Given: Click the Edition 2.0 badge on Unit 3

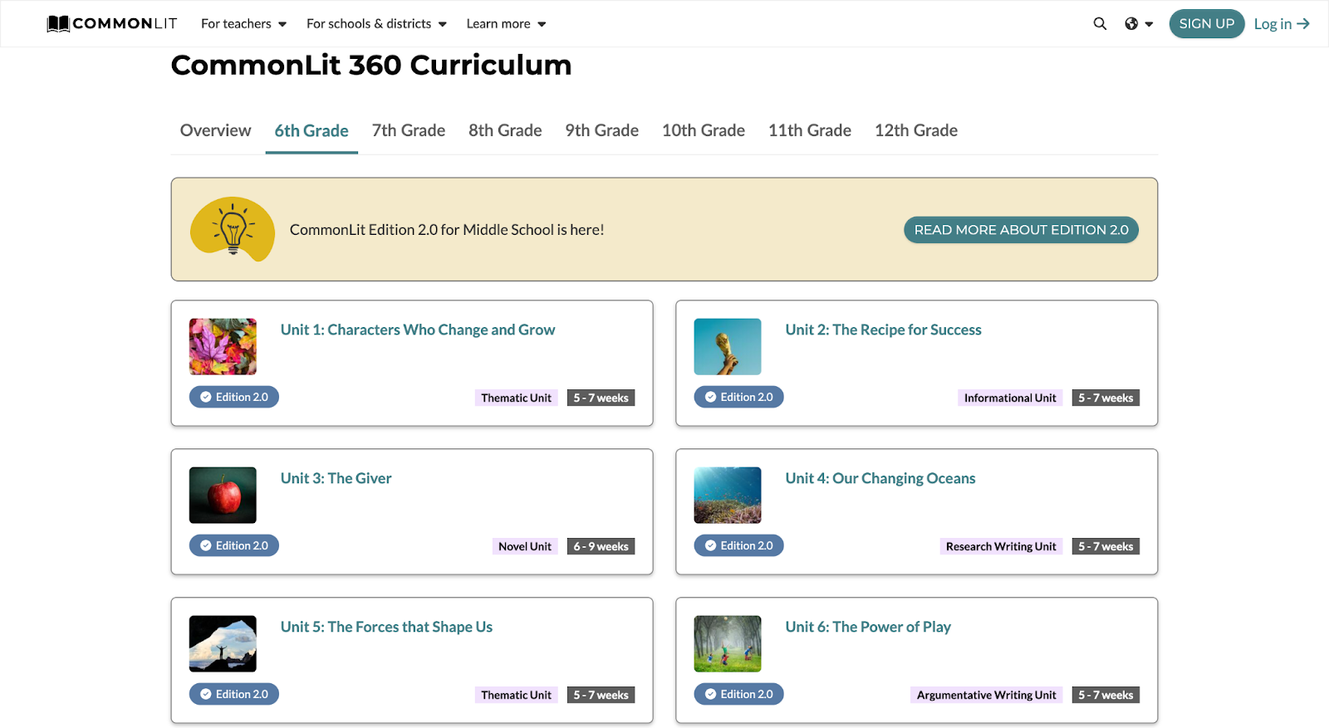Looking at the screenshot, I should [x=234, y=545].
